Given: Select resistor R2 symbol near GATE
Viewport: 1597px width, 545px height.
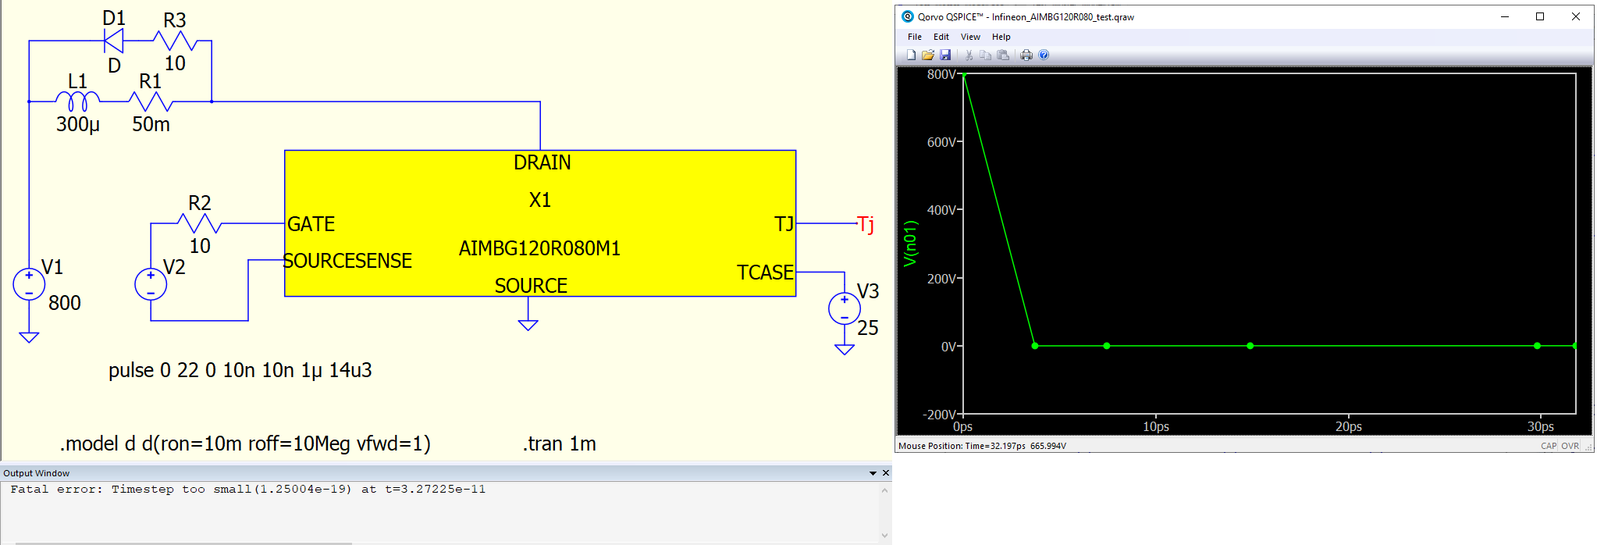Looking at the screenshot, I should (200, 223).
